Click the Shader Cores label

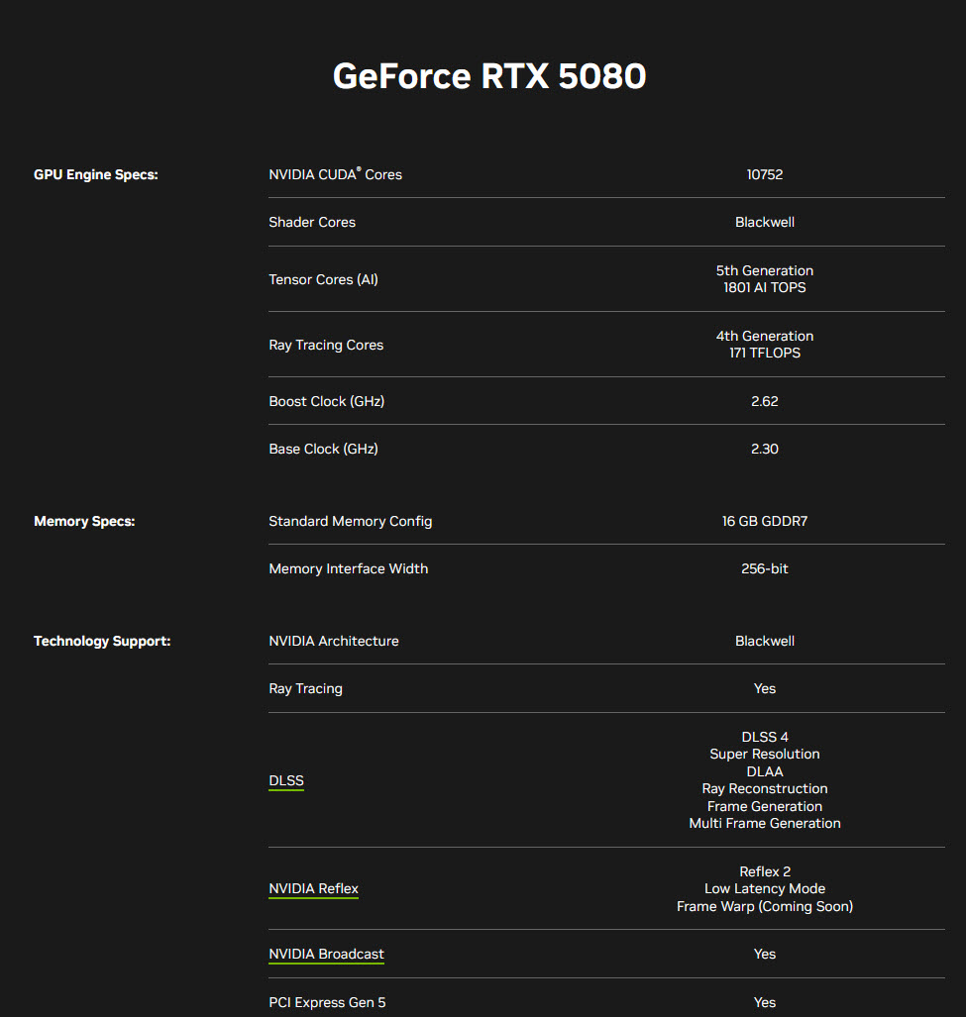point(312,222)
